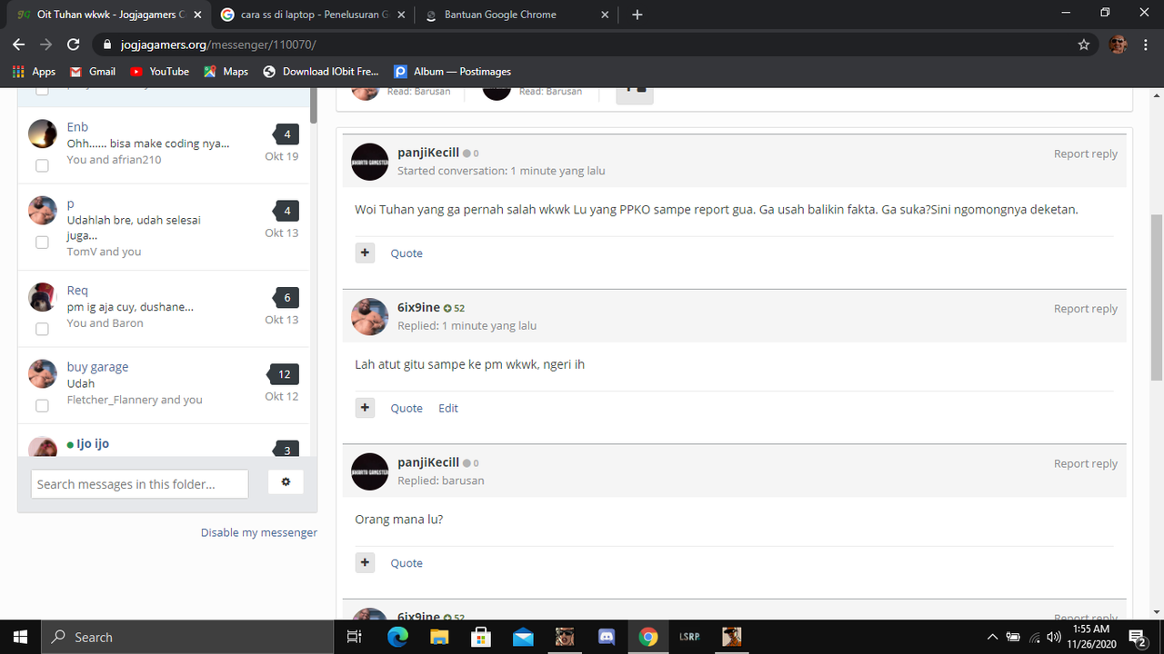This screenshot has width=1164, height=654.
Task: Switch to the 'Oit Tuhan wkwk - Jogjagamers' tab
Action: tap(109, 15)
